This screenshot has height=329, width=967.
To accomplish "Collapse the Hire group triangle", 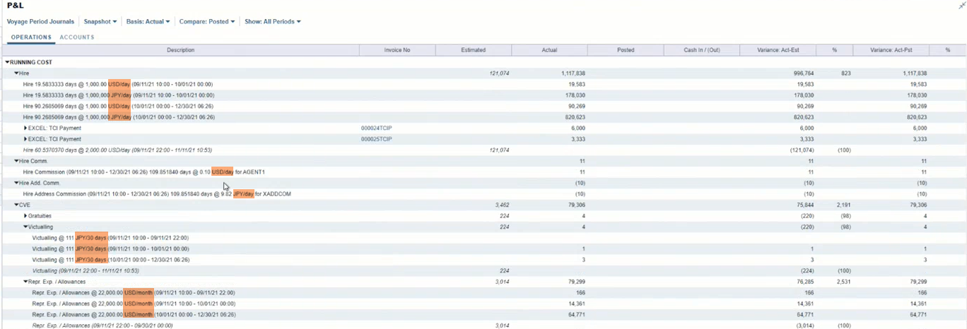I will [x=16, y=73].
